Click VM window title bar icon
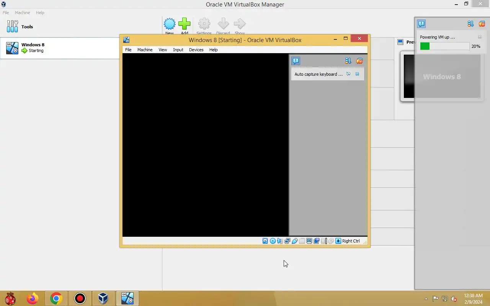 [x=126, y=40]
